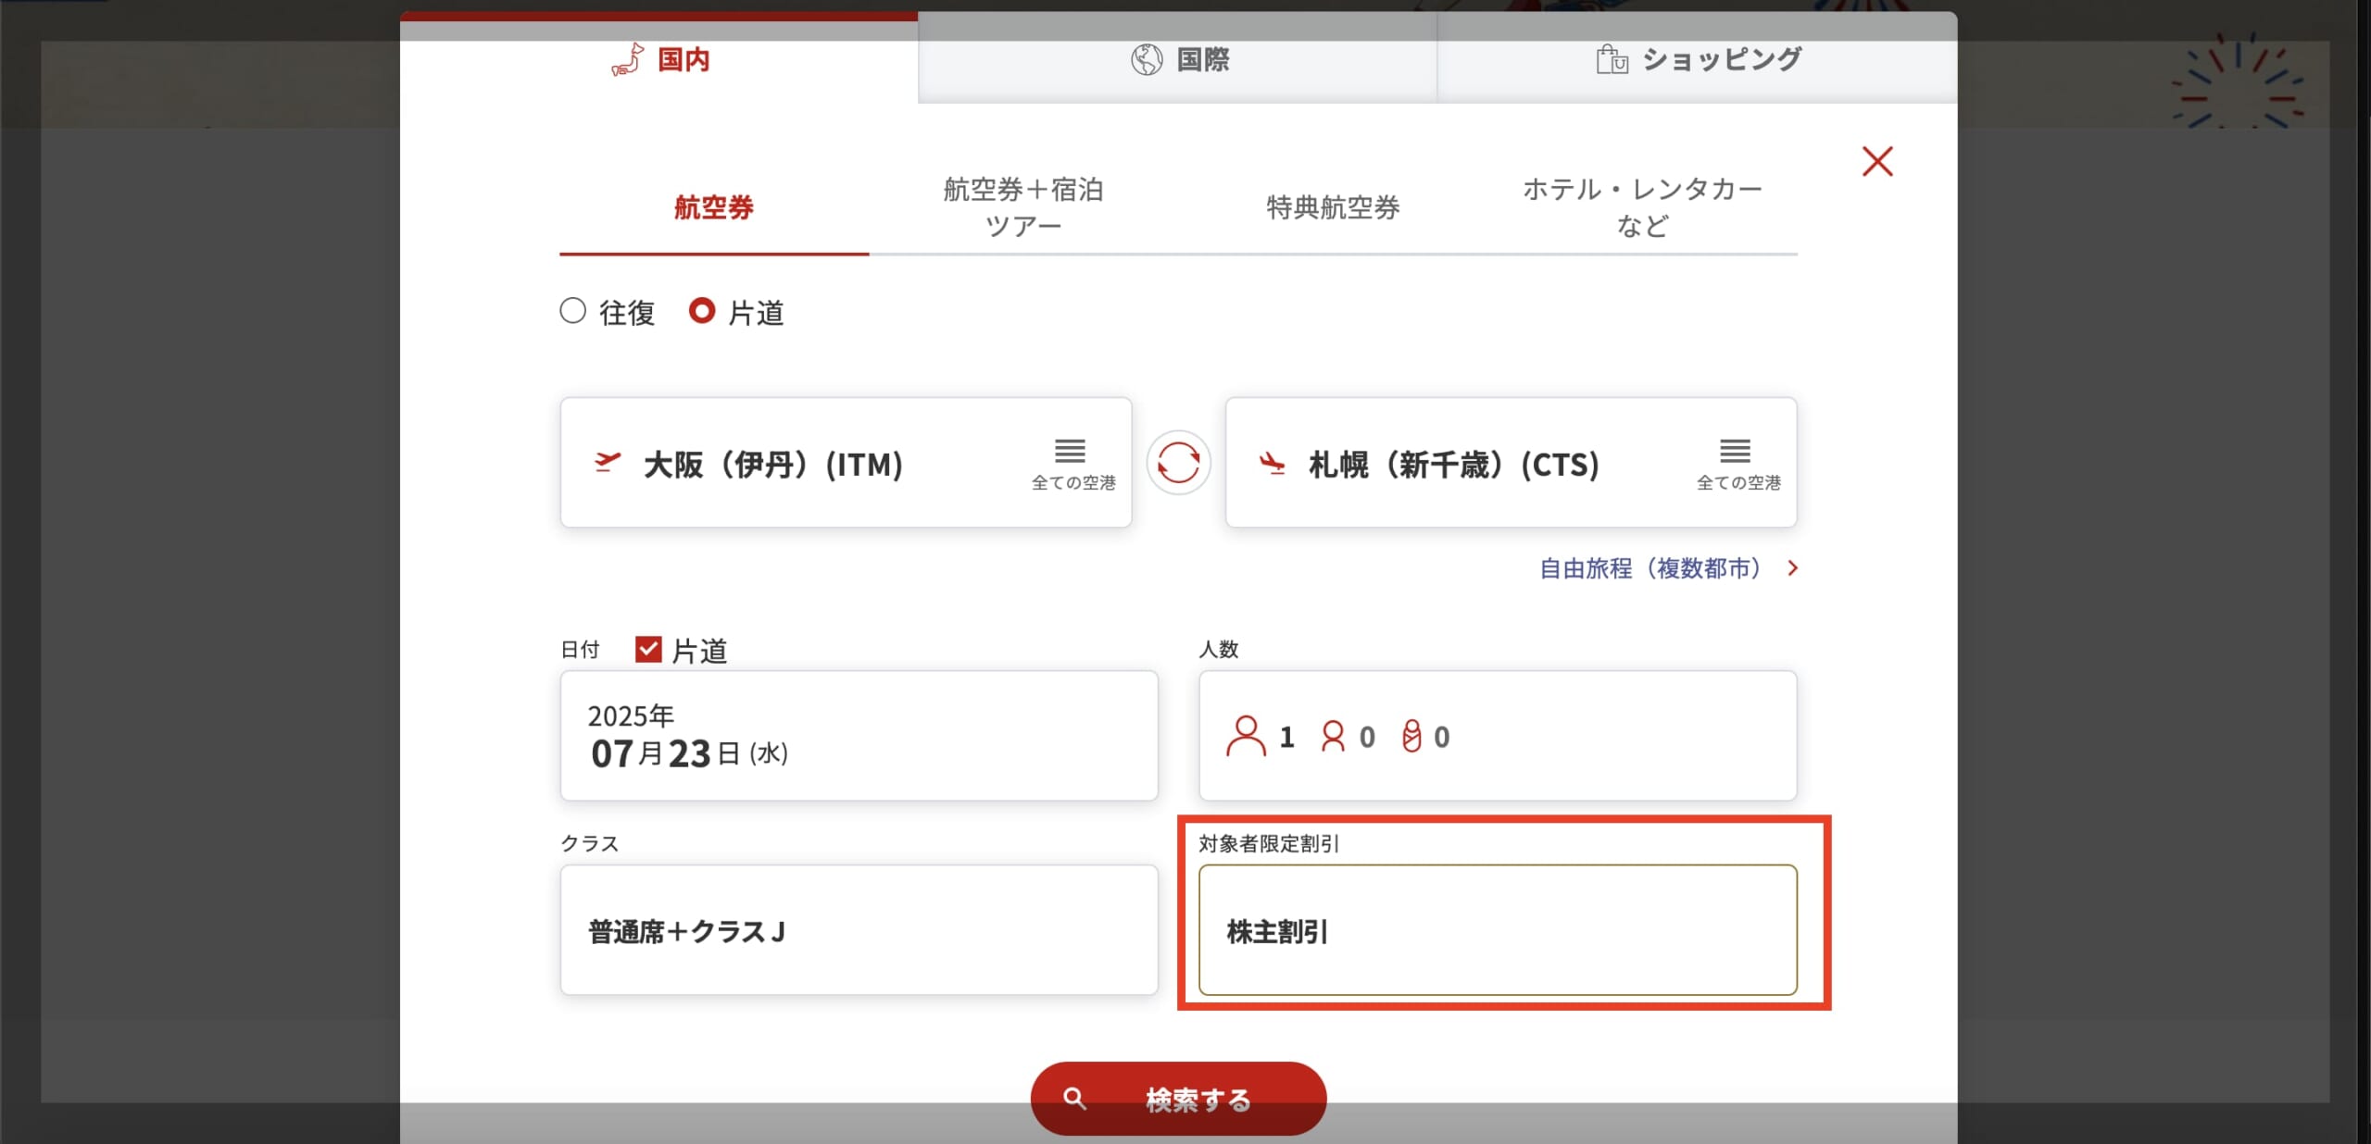2371x1144 pixels.
Task: Open the クラス selector showing 普通席＋クラスJ
Action: click(x=858, y=930)
